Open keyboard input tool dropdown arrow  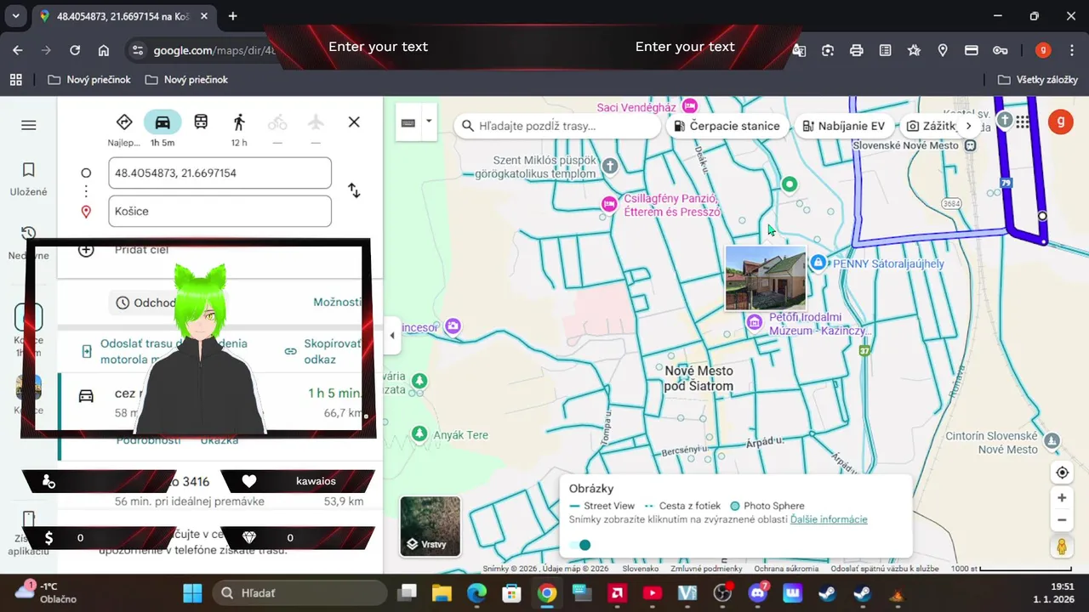pyautogui.click(x=429, y=122)
